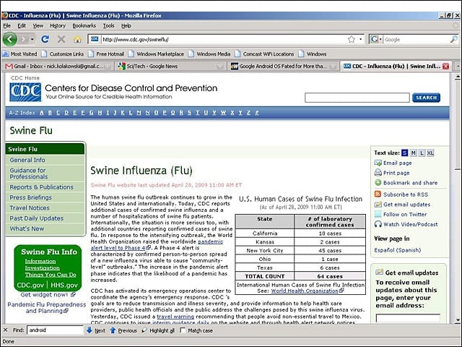
Task: Reload the page with the refresh icon
Action: [45, 39]
